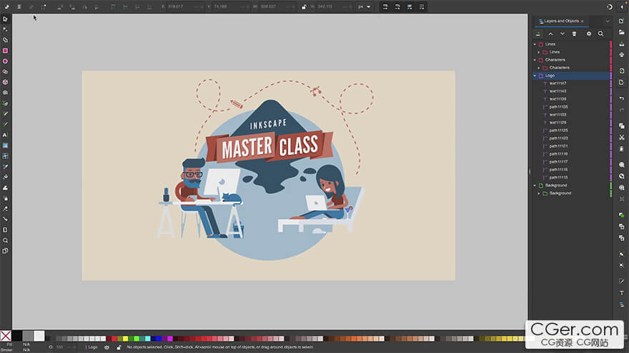This screenshot has height=353, width=629.
Task: Pick the no-paint X swatch
Action: tap(6, 336)
